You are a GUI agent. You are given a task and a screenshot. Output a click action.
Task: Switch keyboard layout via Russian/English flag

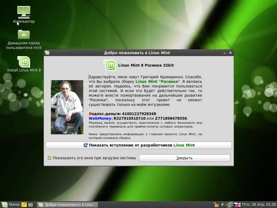click(x=237, y=205)
